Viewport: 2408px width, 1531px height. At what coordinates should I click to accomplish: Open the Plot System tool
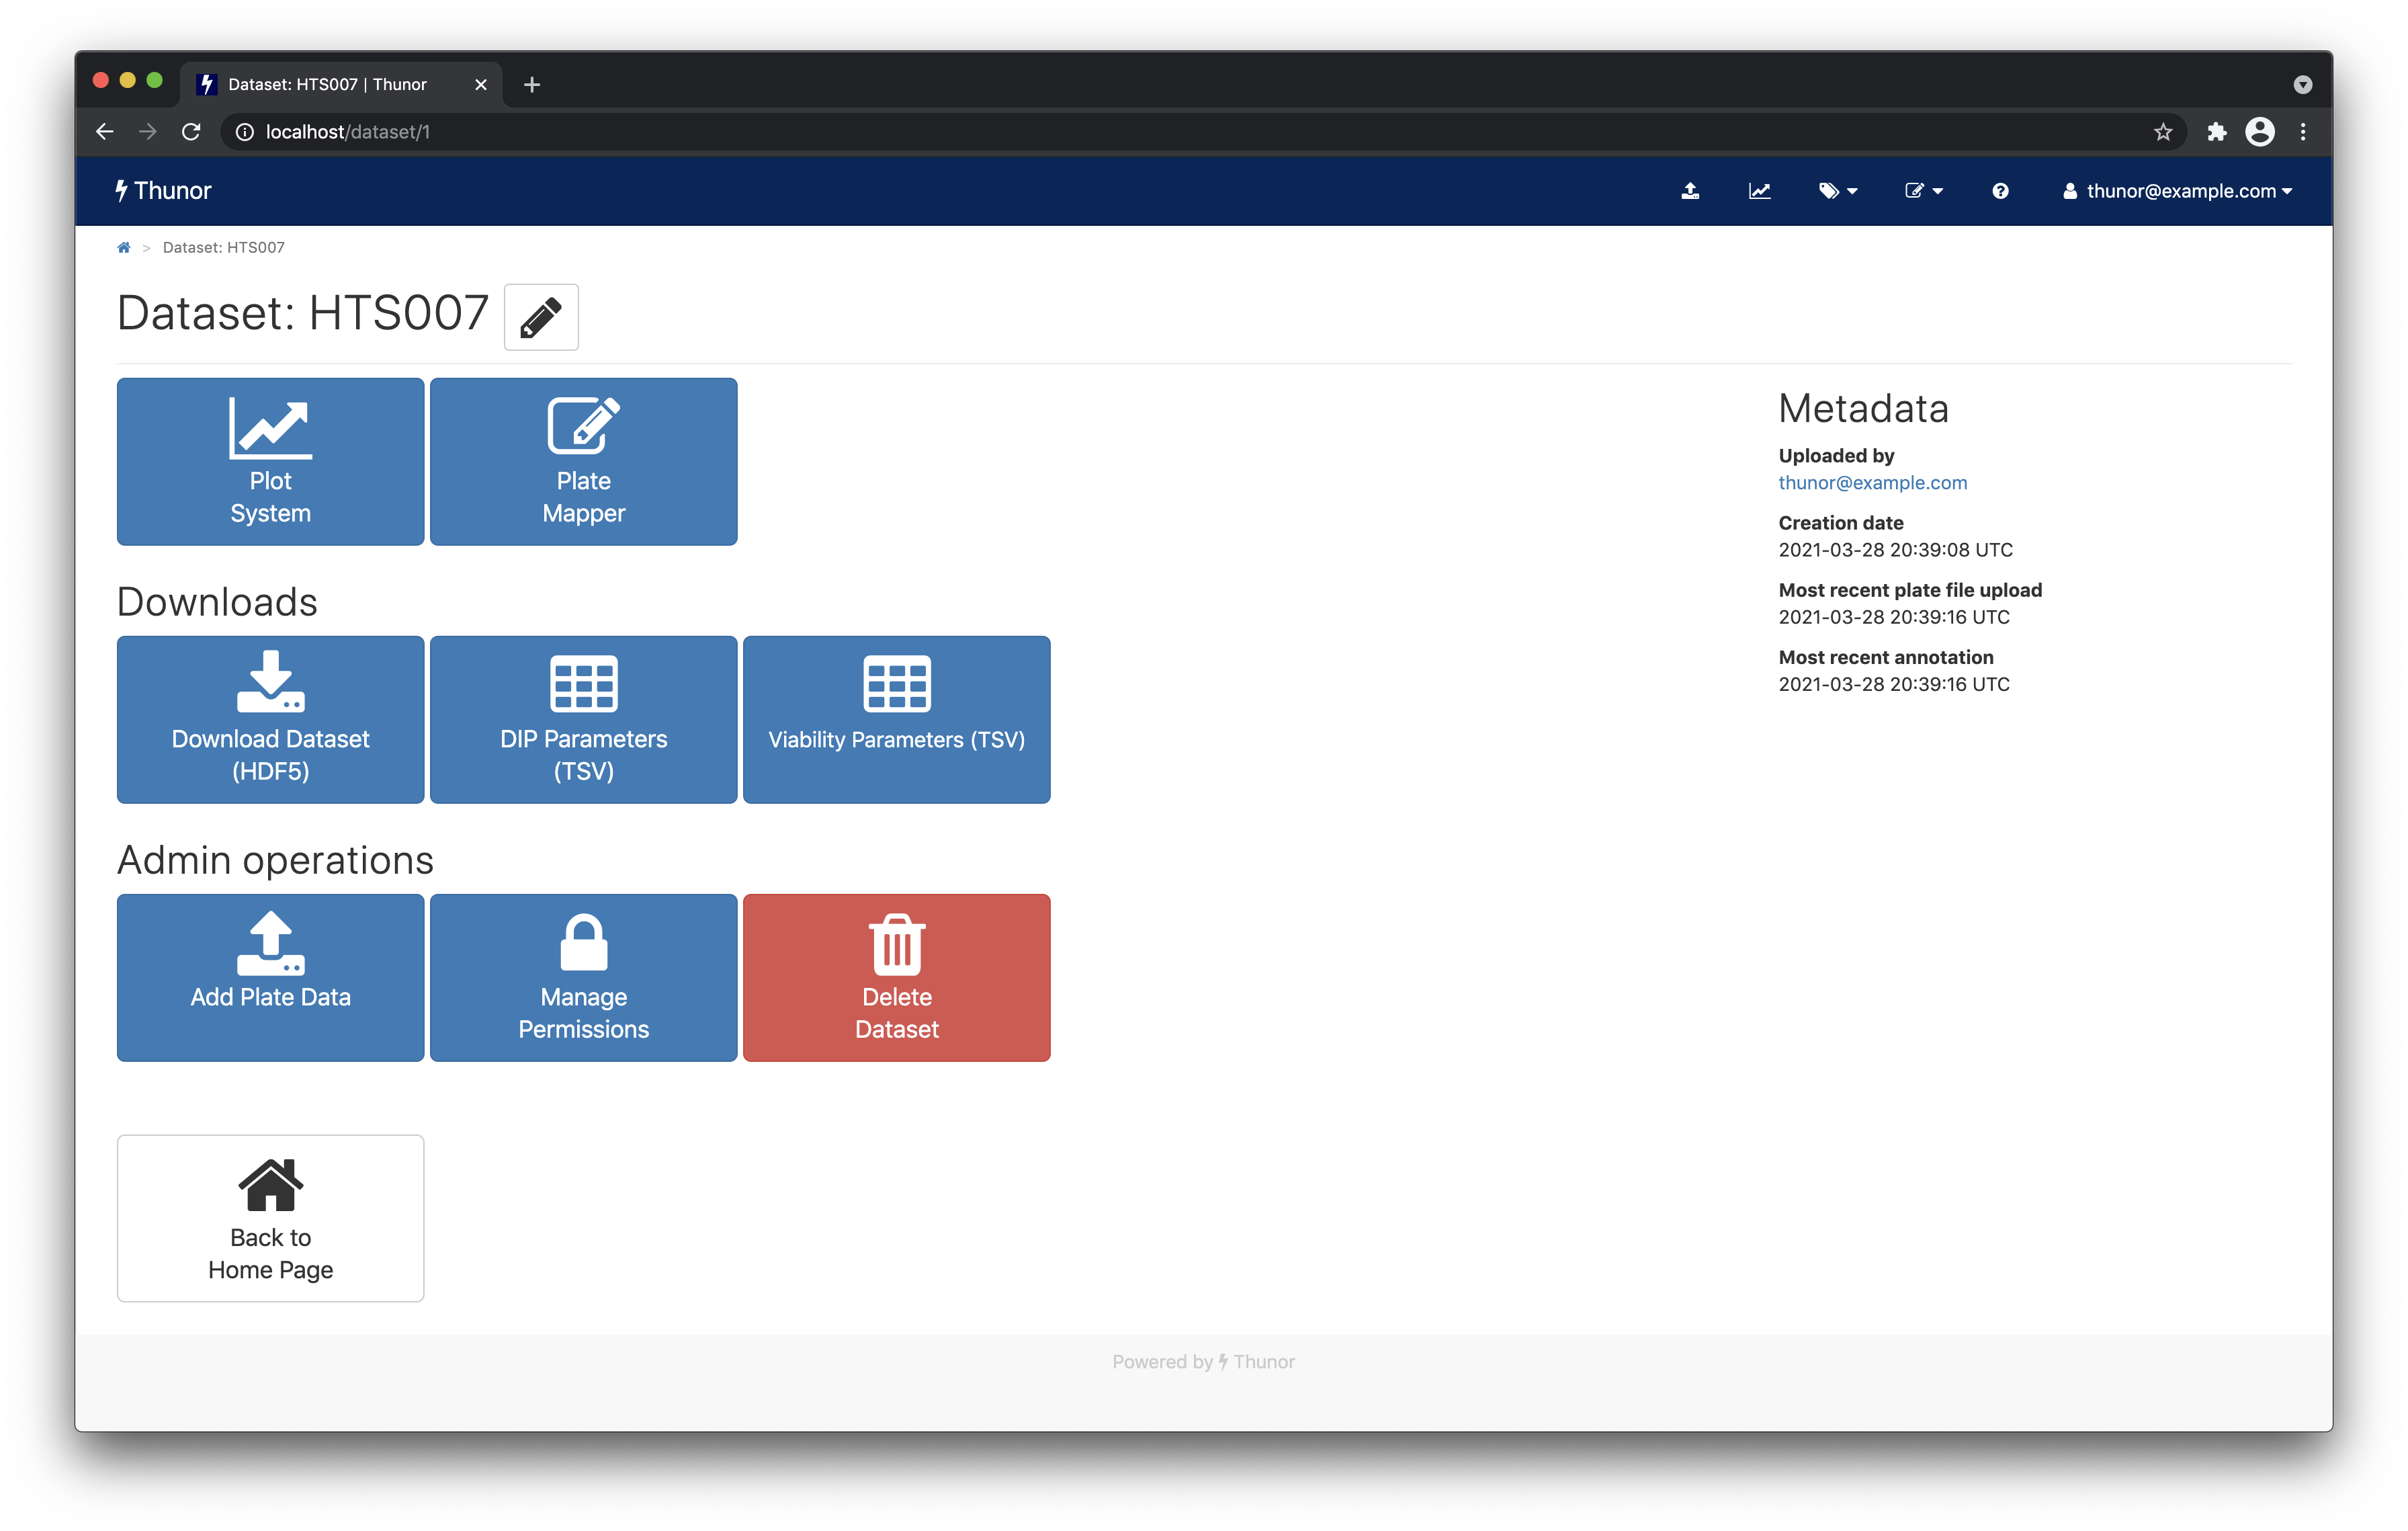(x=270, y=461)
